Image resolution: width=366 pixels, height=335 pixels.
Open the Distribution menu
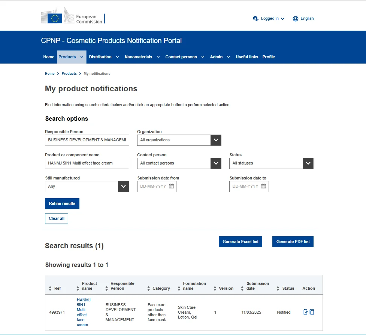pos(104,57)
